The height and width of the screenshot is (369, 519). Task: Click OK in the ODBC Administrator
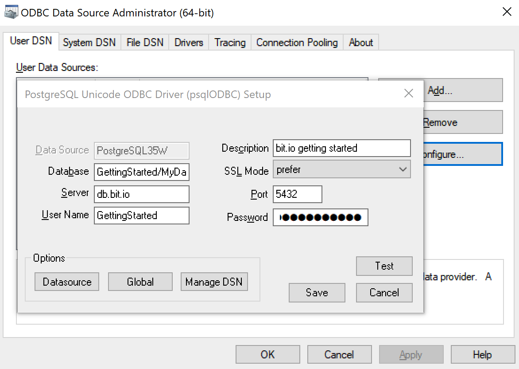[x=268, y=354]
